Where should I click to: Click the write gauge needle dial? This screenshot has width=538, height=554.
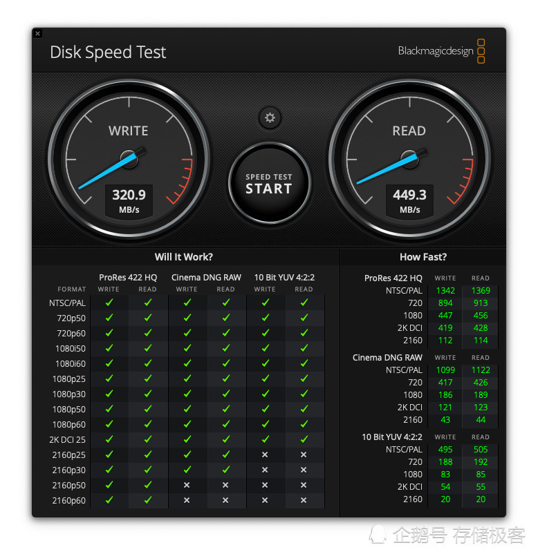[x=129, y=160]
